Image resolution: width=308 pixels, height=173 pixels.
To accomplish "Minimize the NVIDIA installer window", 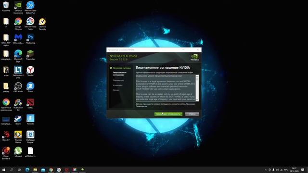I will click(x=183, y=50).
